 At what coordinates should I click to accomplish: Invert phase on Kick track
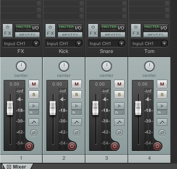coord(76,133)
